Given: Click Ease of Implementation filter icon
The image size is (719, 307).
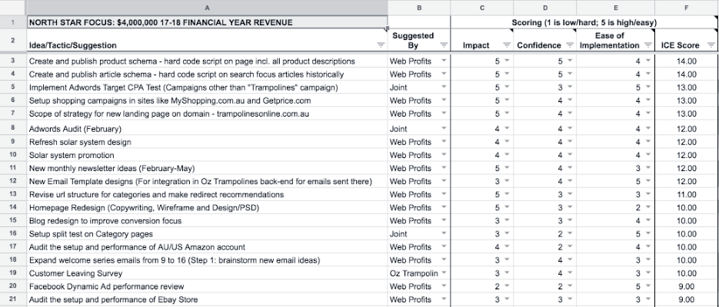Looking at the screenshot, I should pyautogui.click(x=648, y=46).
